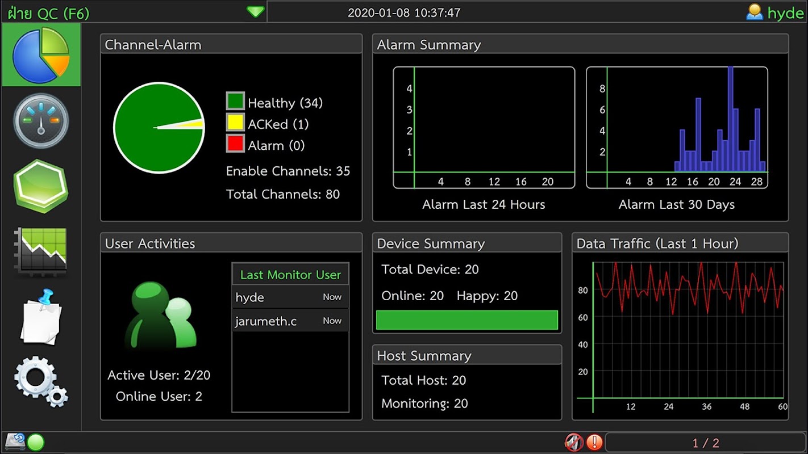This screenshot has width=808, height=454.
Task: Open settings via the gears icon
Action: [x=41, y=381]
